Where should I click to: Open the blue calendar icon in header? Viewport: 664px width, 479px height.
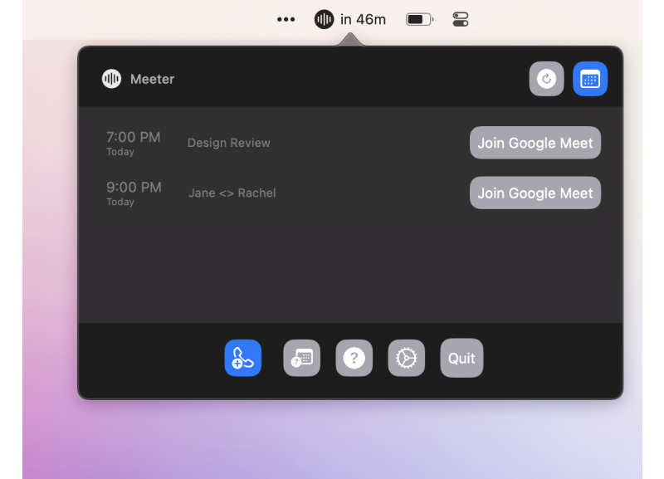(x=590, y=79)
